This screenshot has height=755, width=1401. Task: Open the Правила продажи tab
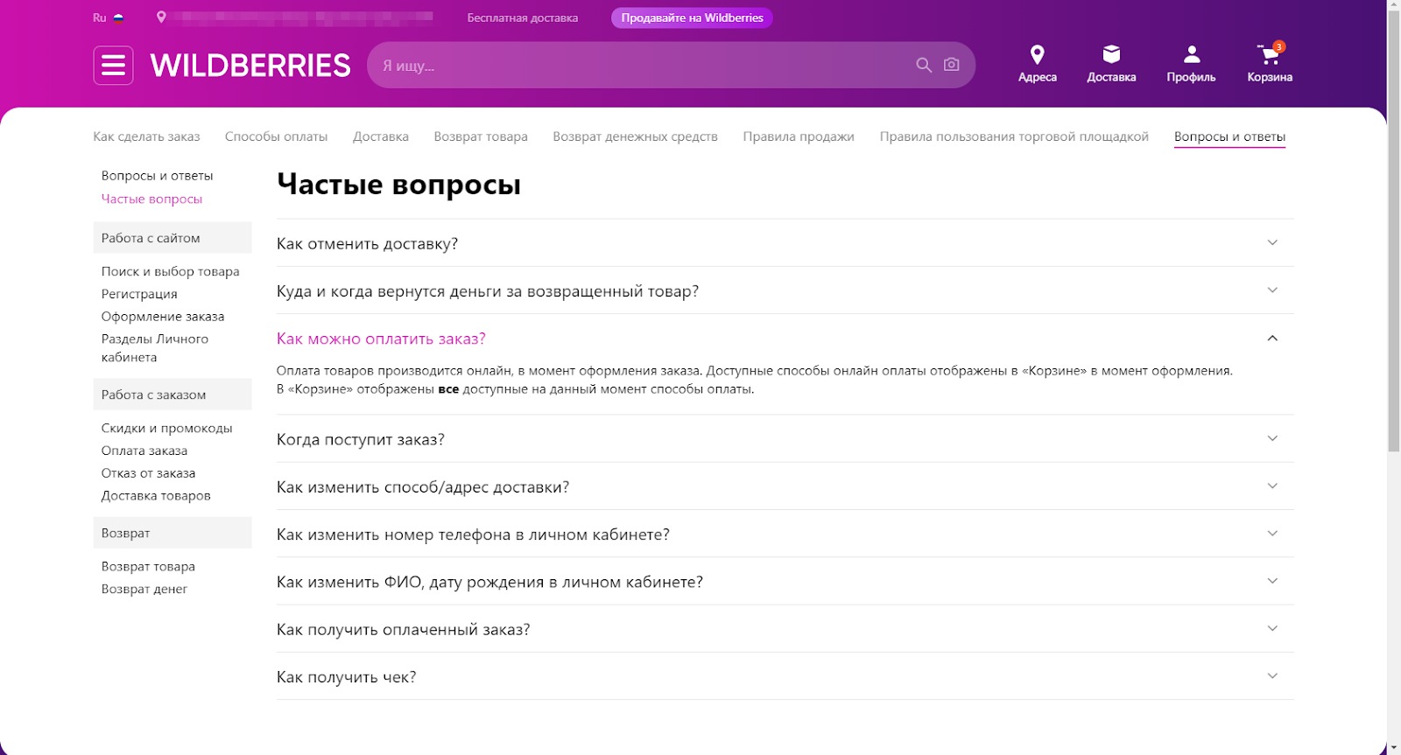799,136
